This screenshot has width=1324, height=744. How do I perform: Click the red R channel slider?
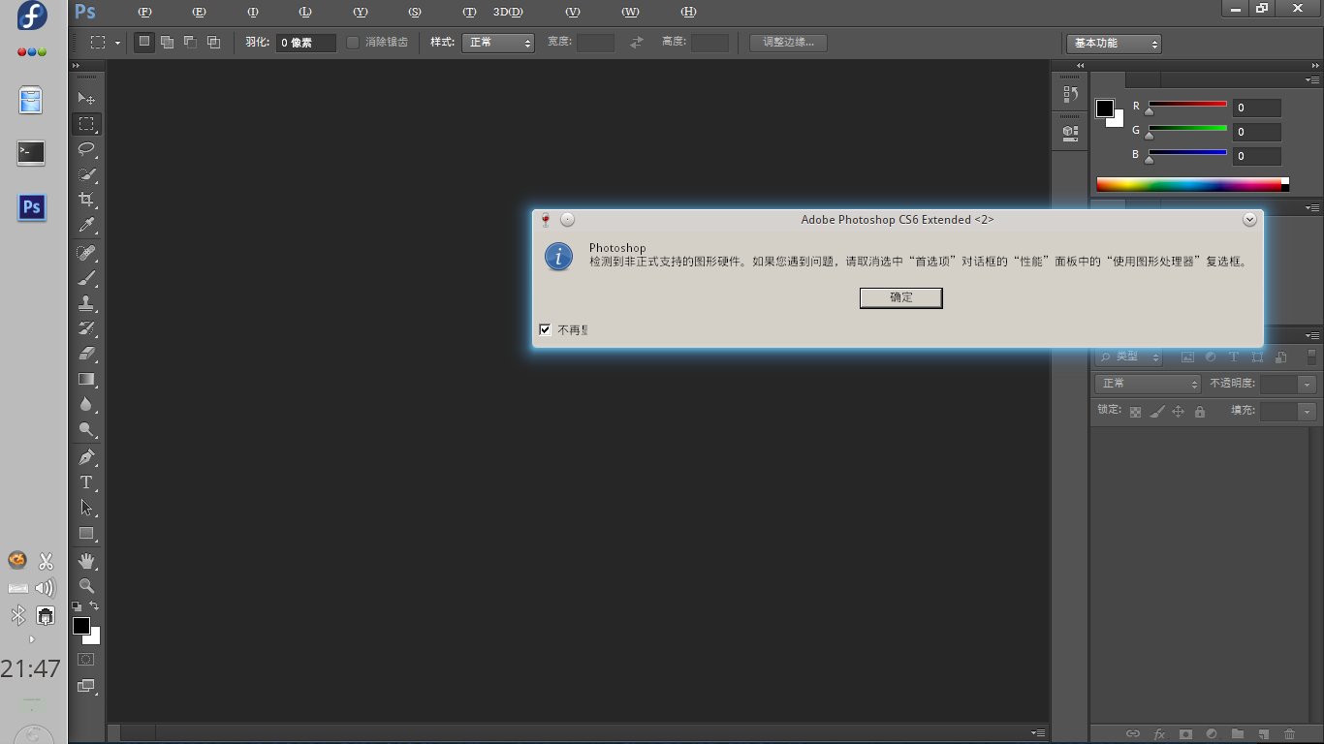click(1187, 105)
